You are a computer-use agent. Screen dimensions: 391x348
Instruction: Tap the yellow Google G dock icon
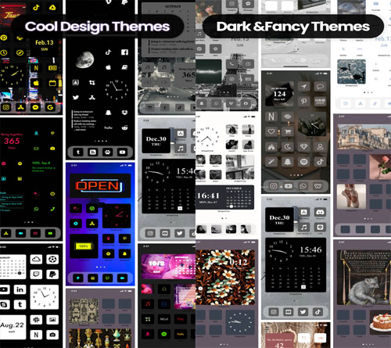[x=50, y=107]
